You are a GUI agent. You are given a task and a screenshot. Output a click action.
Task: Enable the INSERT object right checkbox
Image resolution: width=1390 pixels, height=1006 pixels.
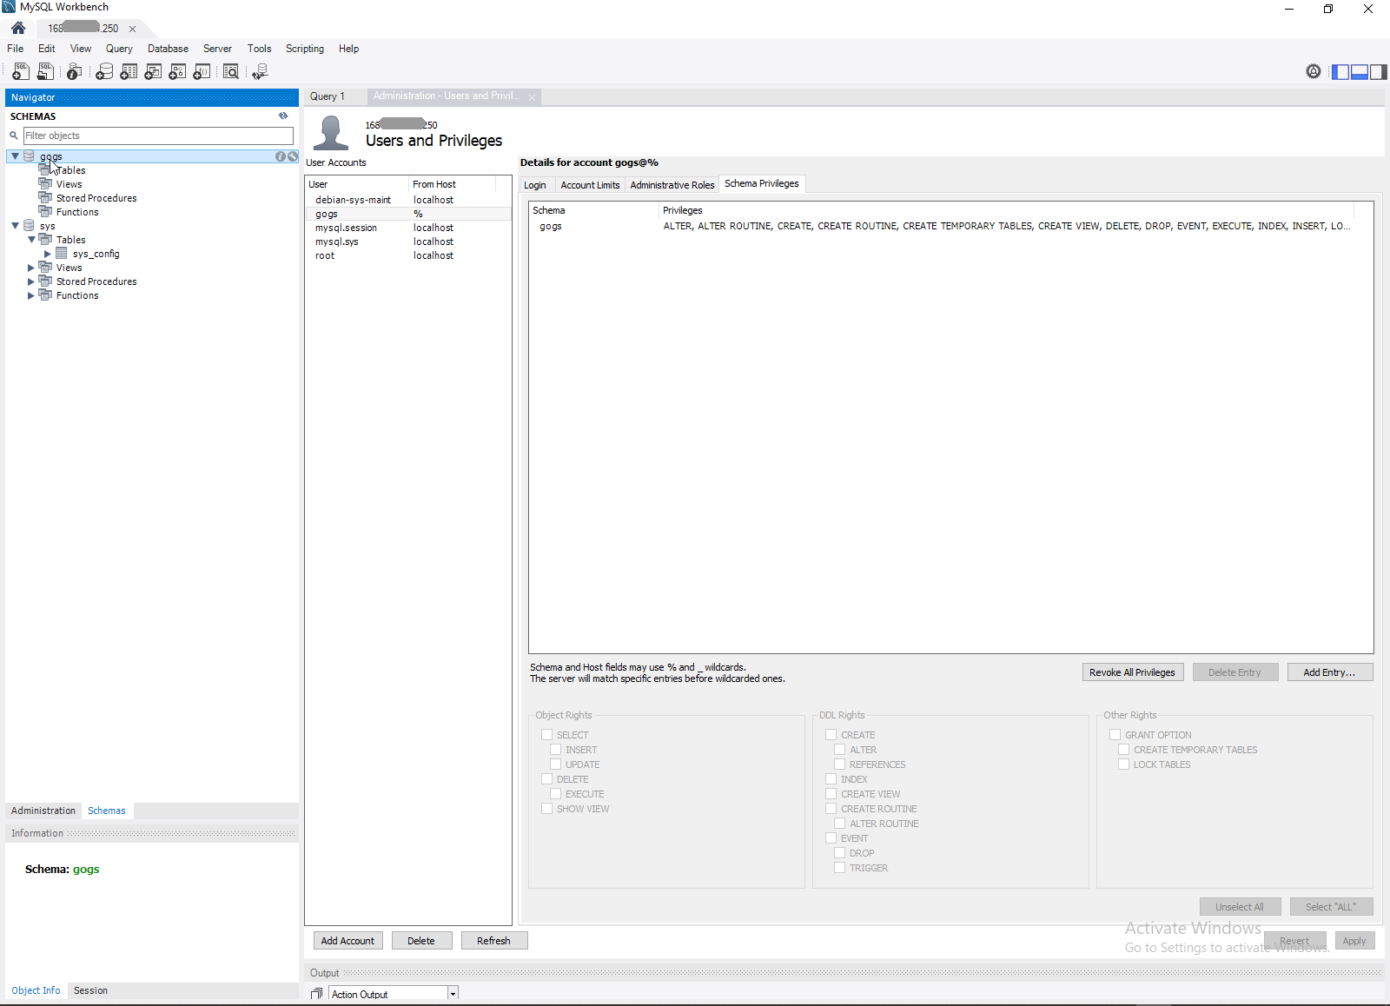point(556,750)
